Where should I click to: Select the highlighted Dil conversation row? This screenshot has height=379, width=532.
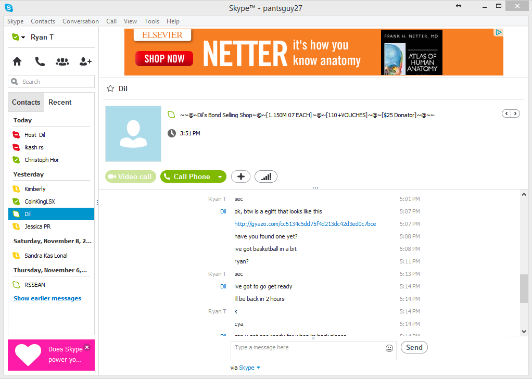(x=51, y=214)
